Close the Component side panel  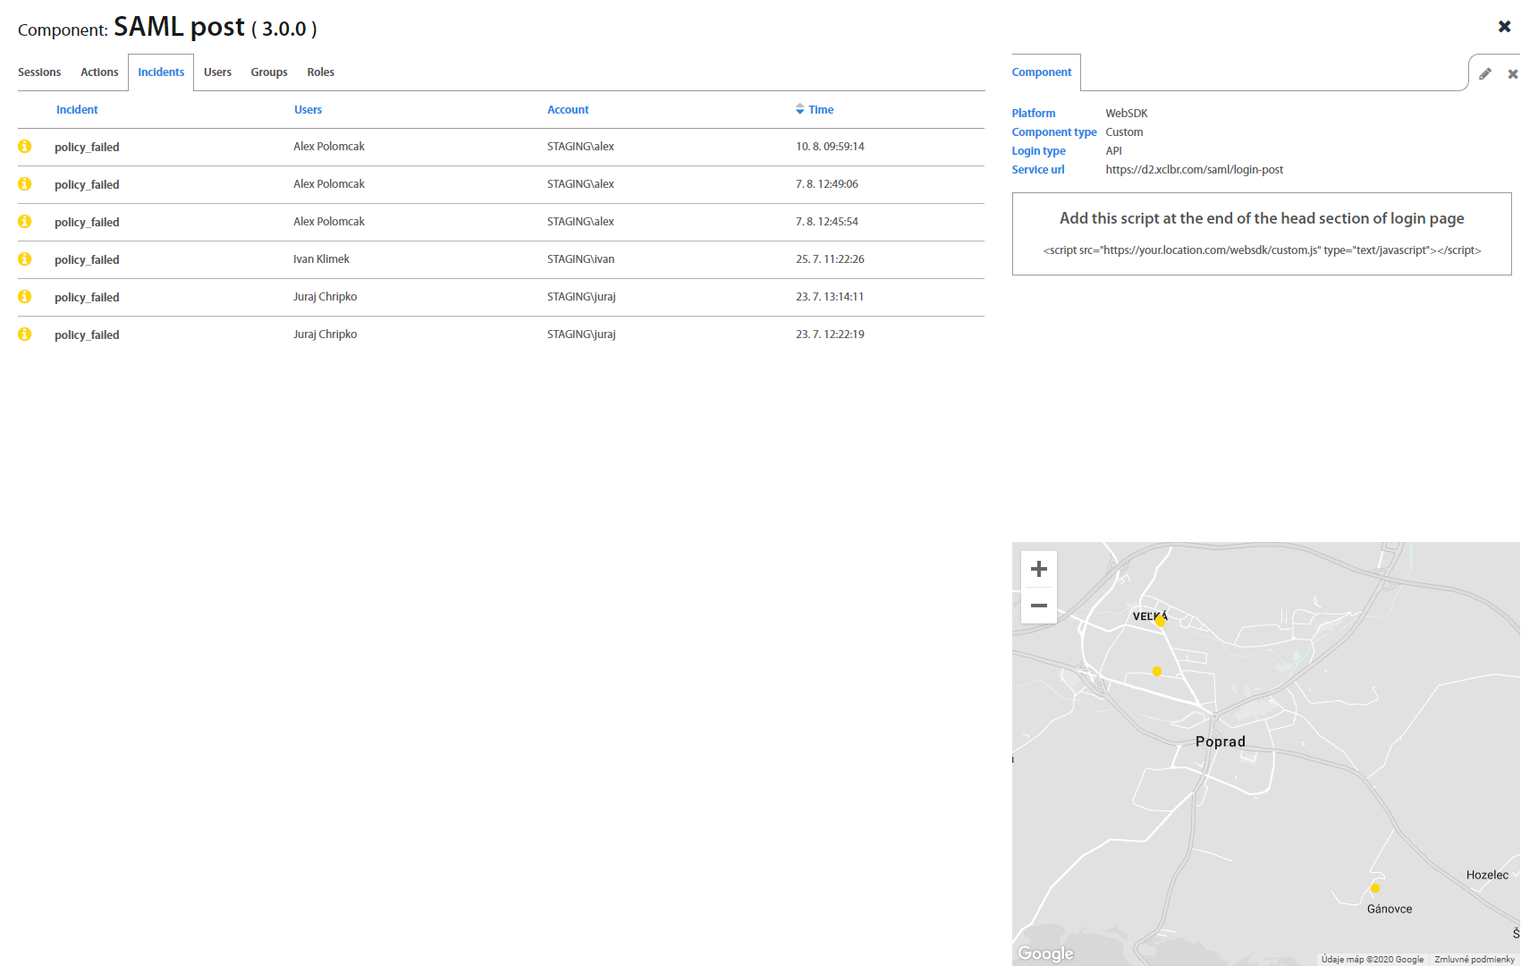(1513, 73)
